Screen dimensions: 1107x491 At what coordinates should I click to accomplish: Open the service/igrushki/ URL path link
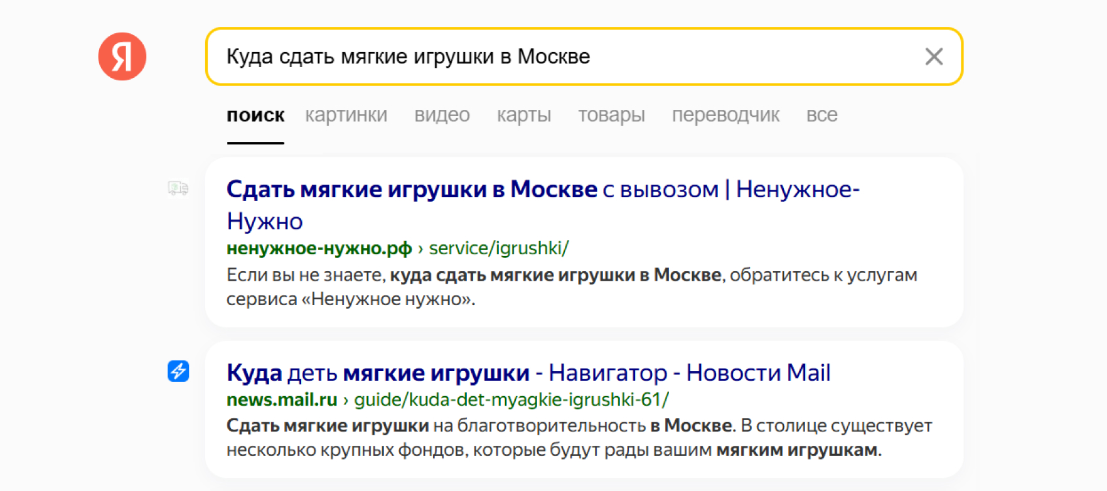click(x=498, y=249)
